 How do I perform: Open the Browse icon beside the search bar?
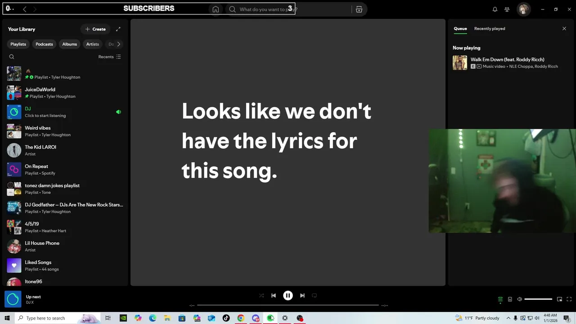click(x=359, y=9)
